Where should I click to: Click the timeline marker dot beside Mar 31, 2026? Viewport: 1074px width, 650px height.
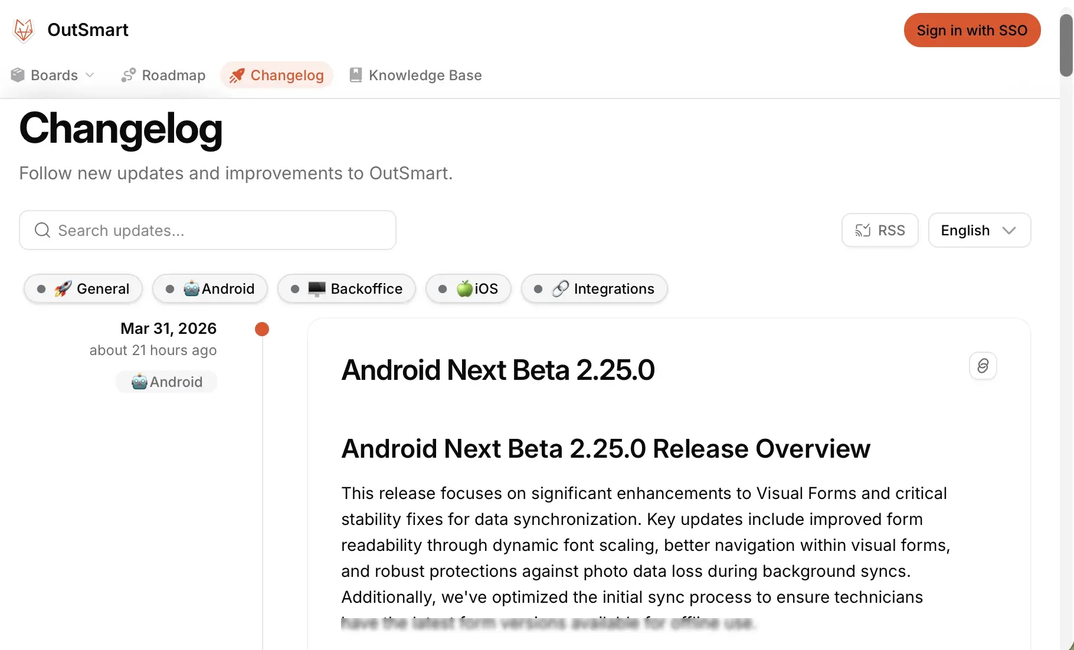tap(261, 329)
